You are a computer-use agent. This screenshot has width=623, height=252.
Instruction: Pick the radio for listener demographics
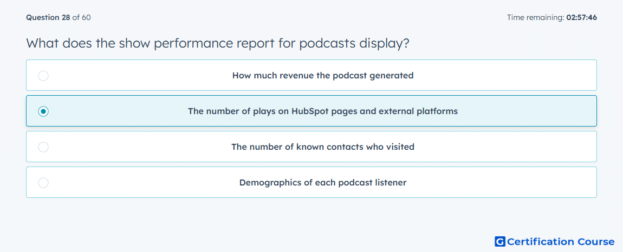[43, 183]
